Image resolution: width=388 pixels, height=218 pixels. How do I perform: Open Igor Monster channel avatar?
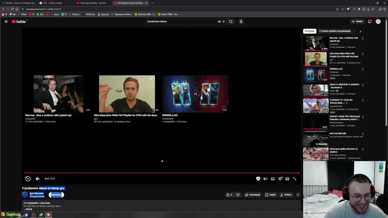[x=25, y=195]
